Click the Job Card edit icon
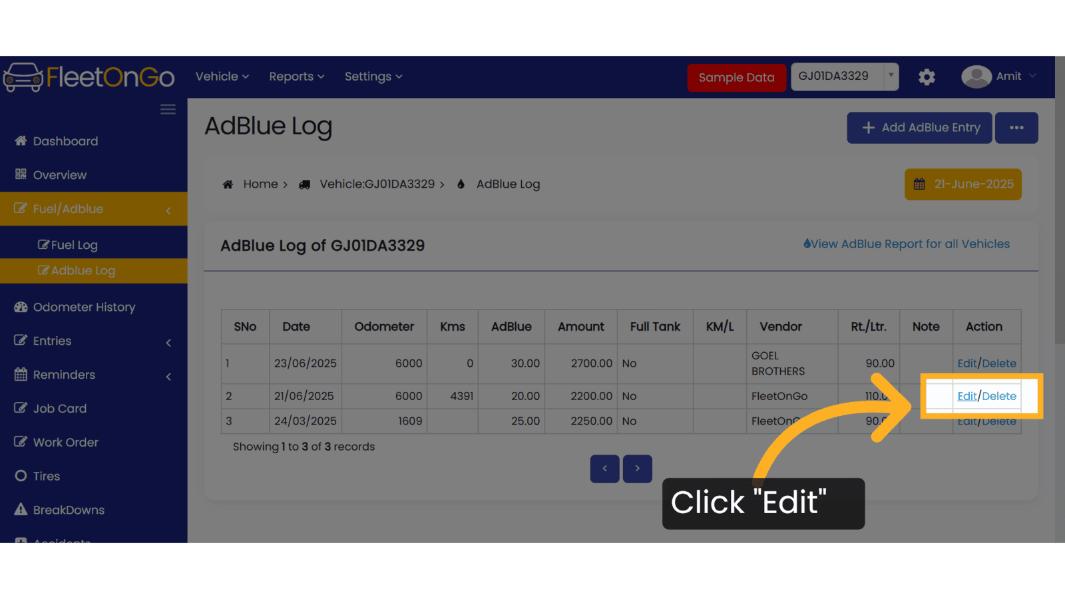Image resolution: width=1065 pixels, height=599 pixels. (21, 408)
